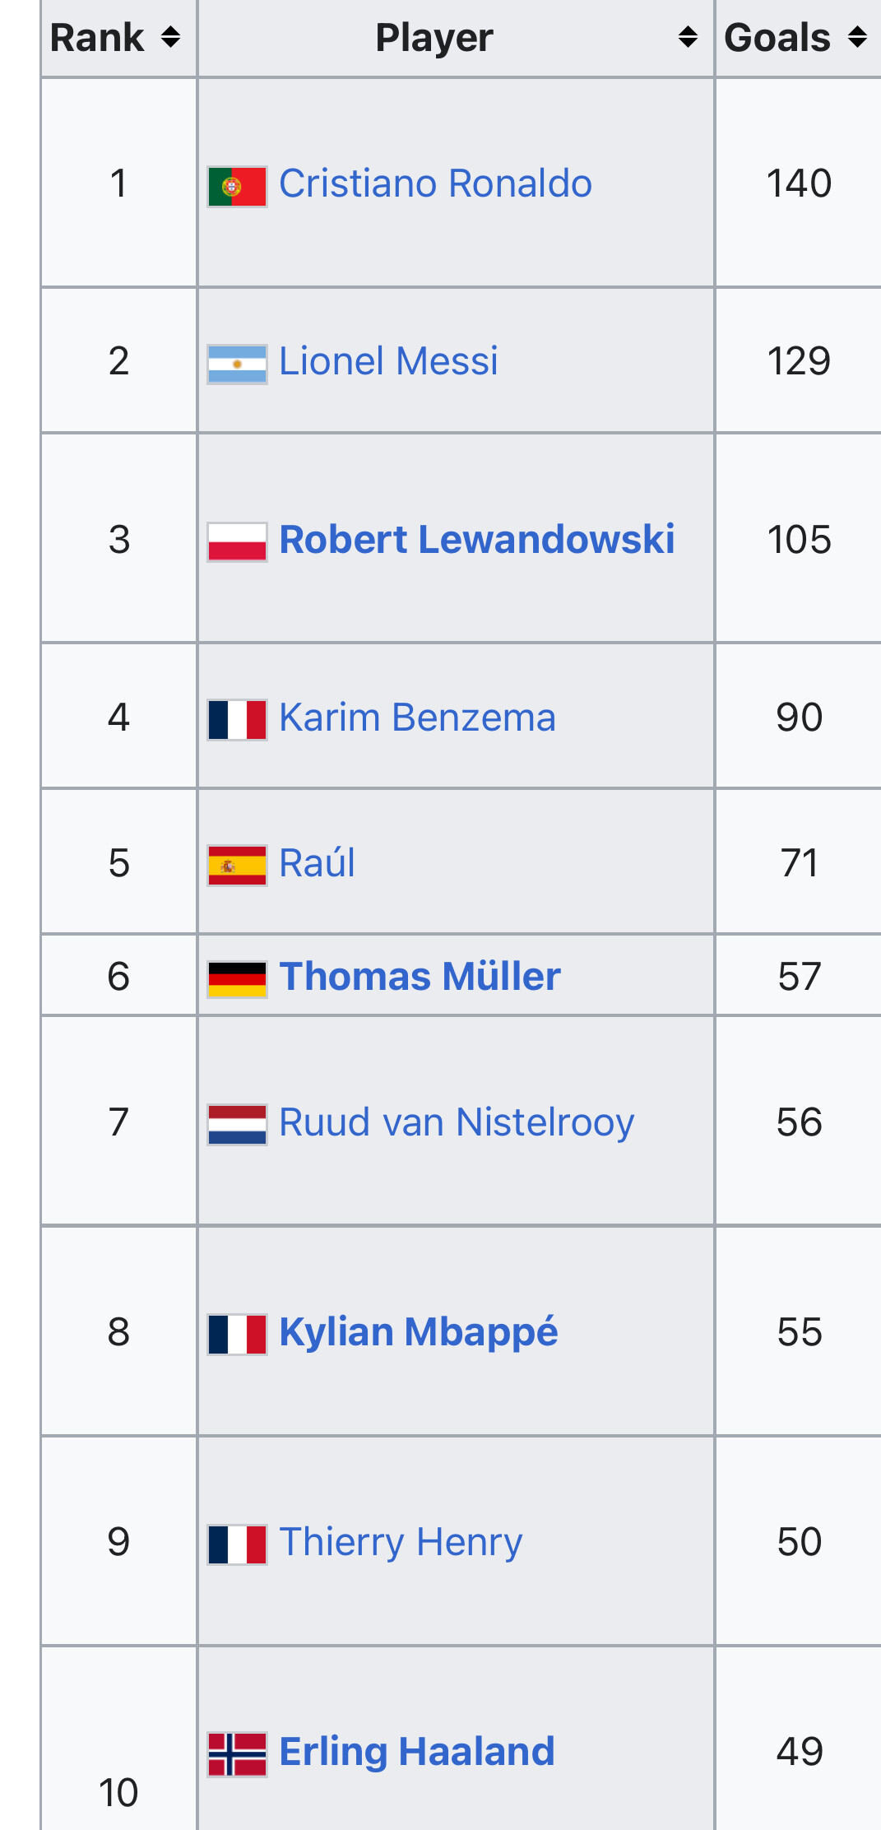Open the Karim Benzema page
Image resolution: width=881 pixels, height=1830 pixels.
pyautogui.click(x=417, y=718)
